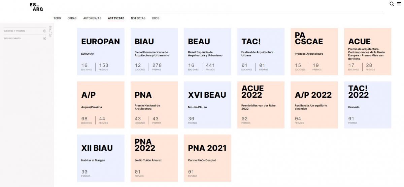Expand the Eventos y Premios filter

[x=44, y=31]
